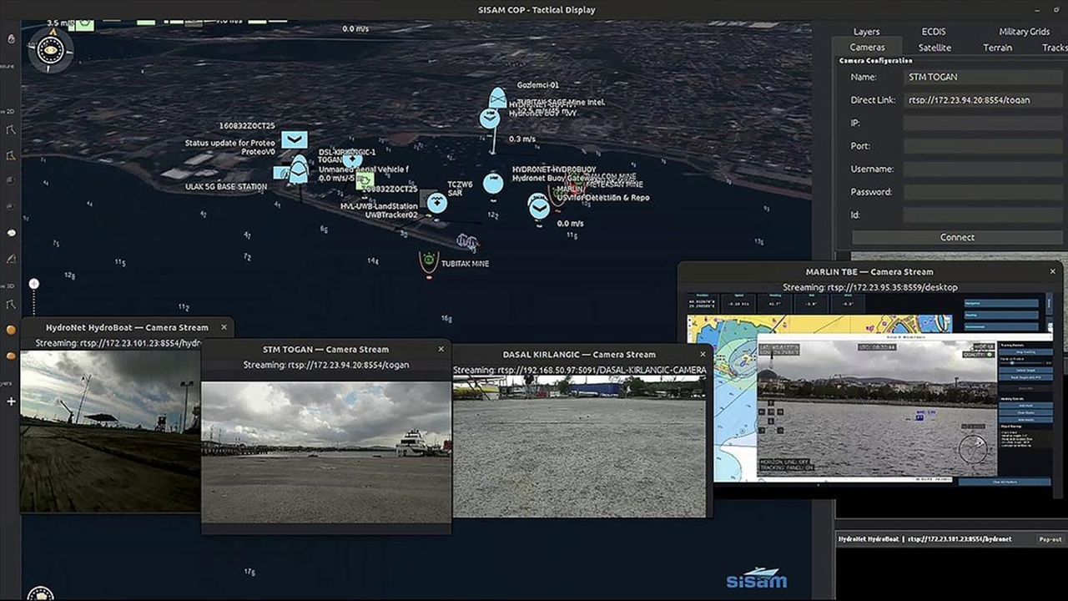
Task: Click the Direct Link input field
Action: tap(983, 100)
